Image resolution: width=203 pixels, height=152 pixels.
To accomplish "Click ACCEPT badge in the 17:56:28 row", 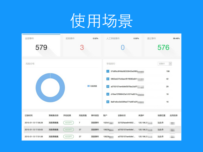I will coord(69,123).
